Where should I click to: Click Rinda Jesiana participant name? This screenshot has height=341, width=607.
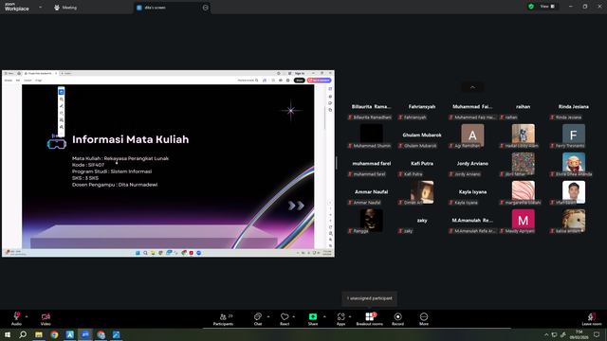573,107
